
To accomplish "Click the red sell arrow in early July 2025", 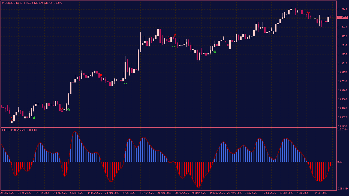I will pyautogui.click(x=308, y=12).
